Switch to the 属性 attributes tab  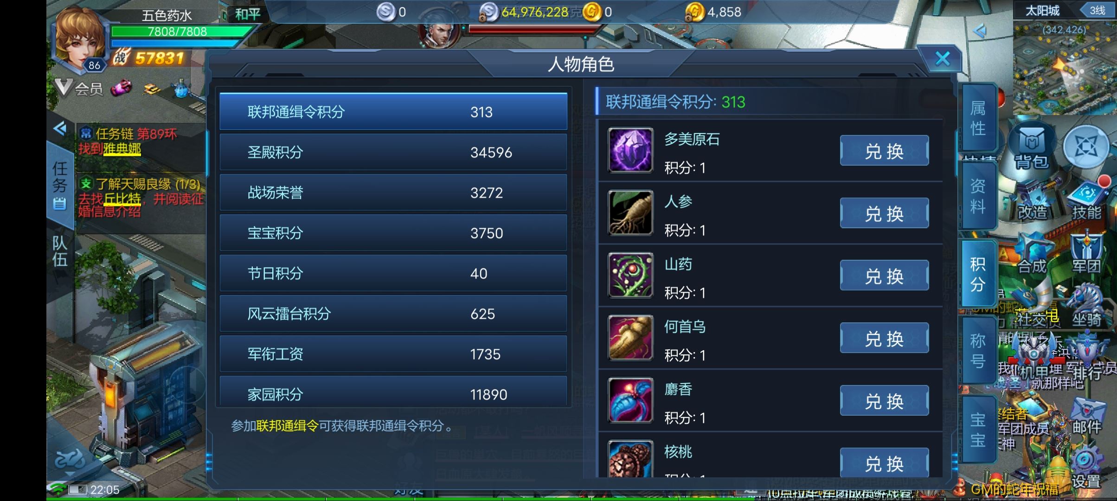[x=978, y=118]
